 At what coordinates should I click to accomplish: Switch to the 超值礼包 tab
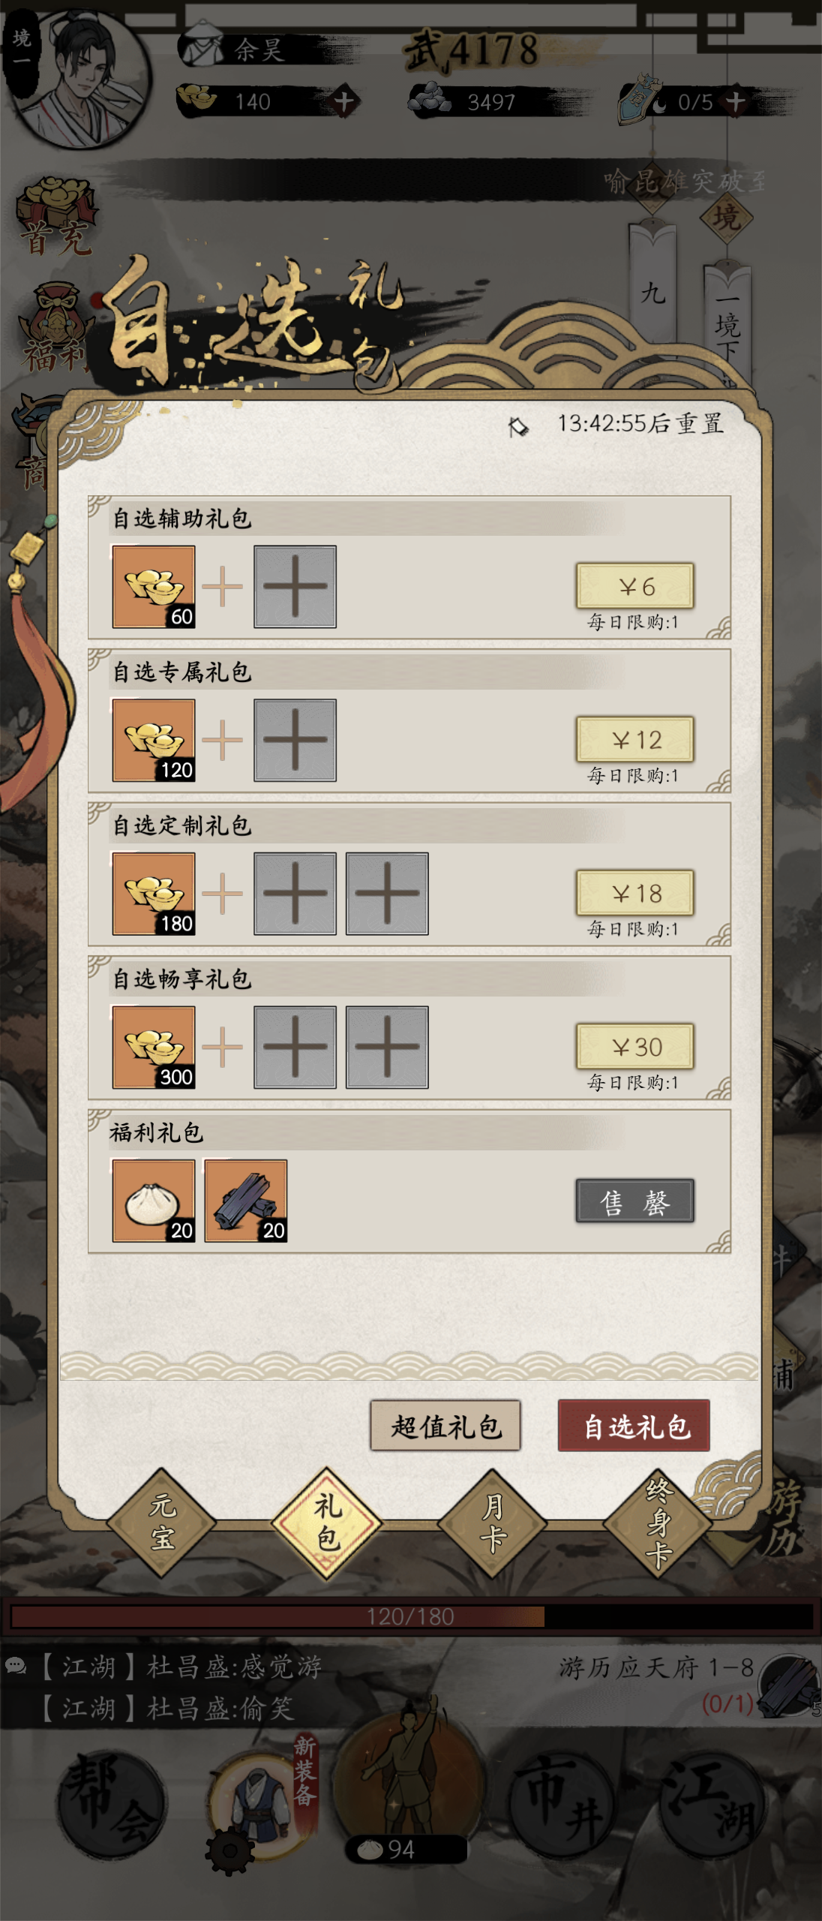[445, 1425]
